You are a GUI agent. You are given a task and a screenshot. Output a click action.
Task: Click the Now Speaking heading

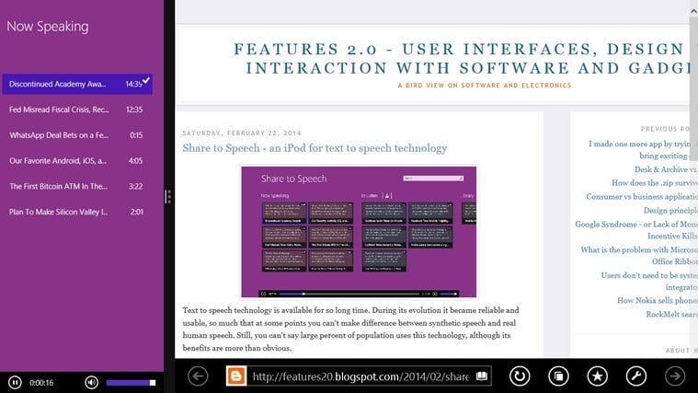click(x=48, y=27)
